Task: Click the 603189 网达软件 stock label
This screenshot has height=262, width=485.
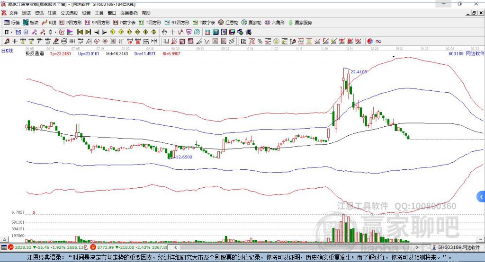Action: point(466,53)
